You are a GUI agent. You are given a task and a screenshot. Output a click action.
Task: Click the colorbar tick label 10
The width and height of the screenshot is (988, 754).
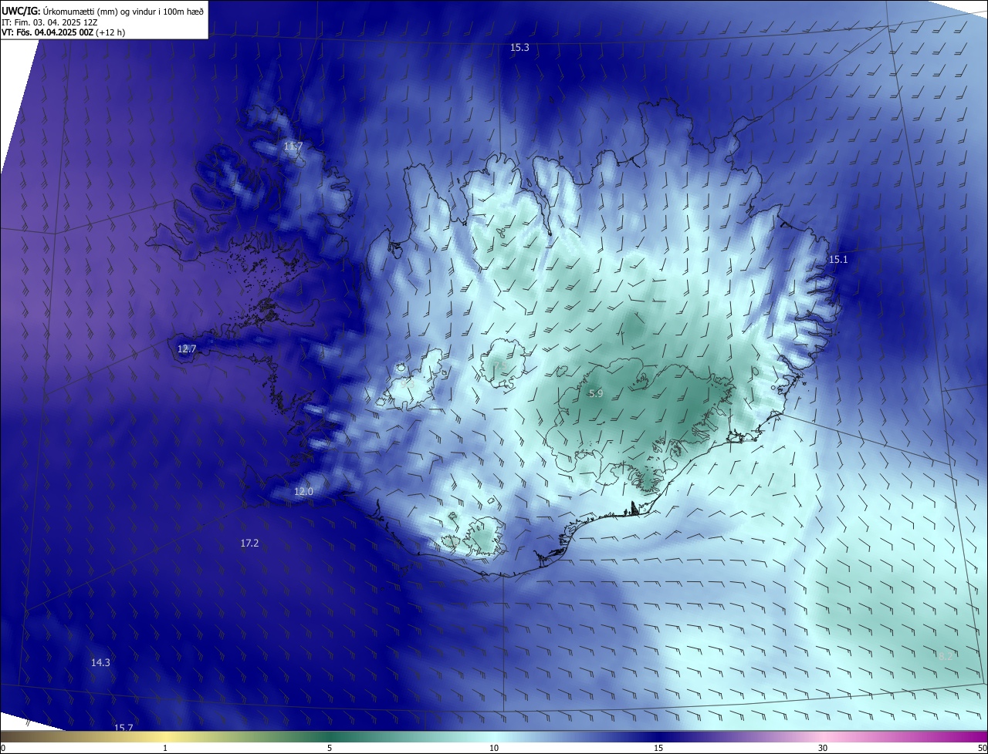tap(494, 749)
